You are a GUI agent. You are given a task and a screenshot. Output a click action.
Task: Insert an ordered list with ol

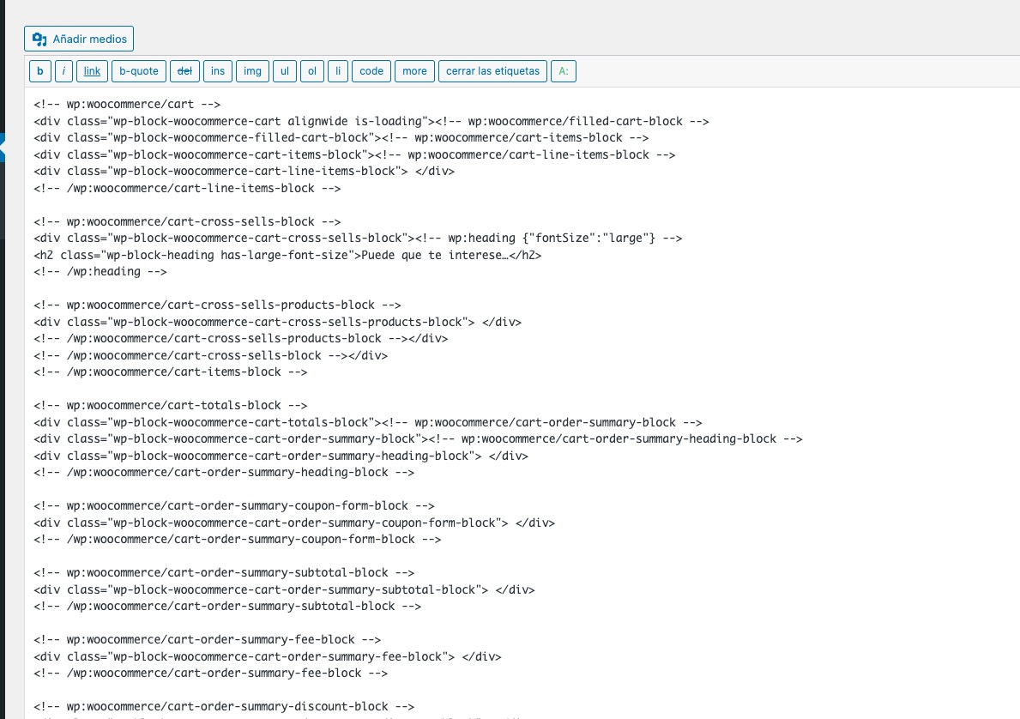[x=312, y=71]
